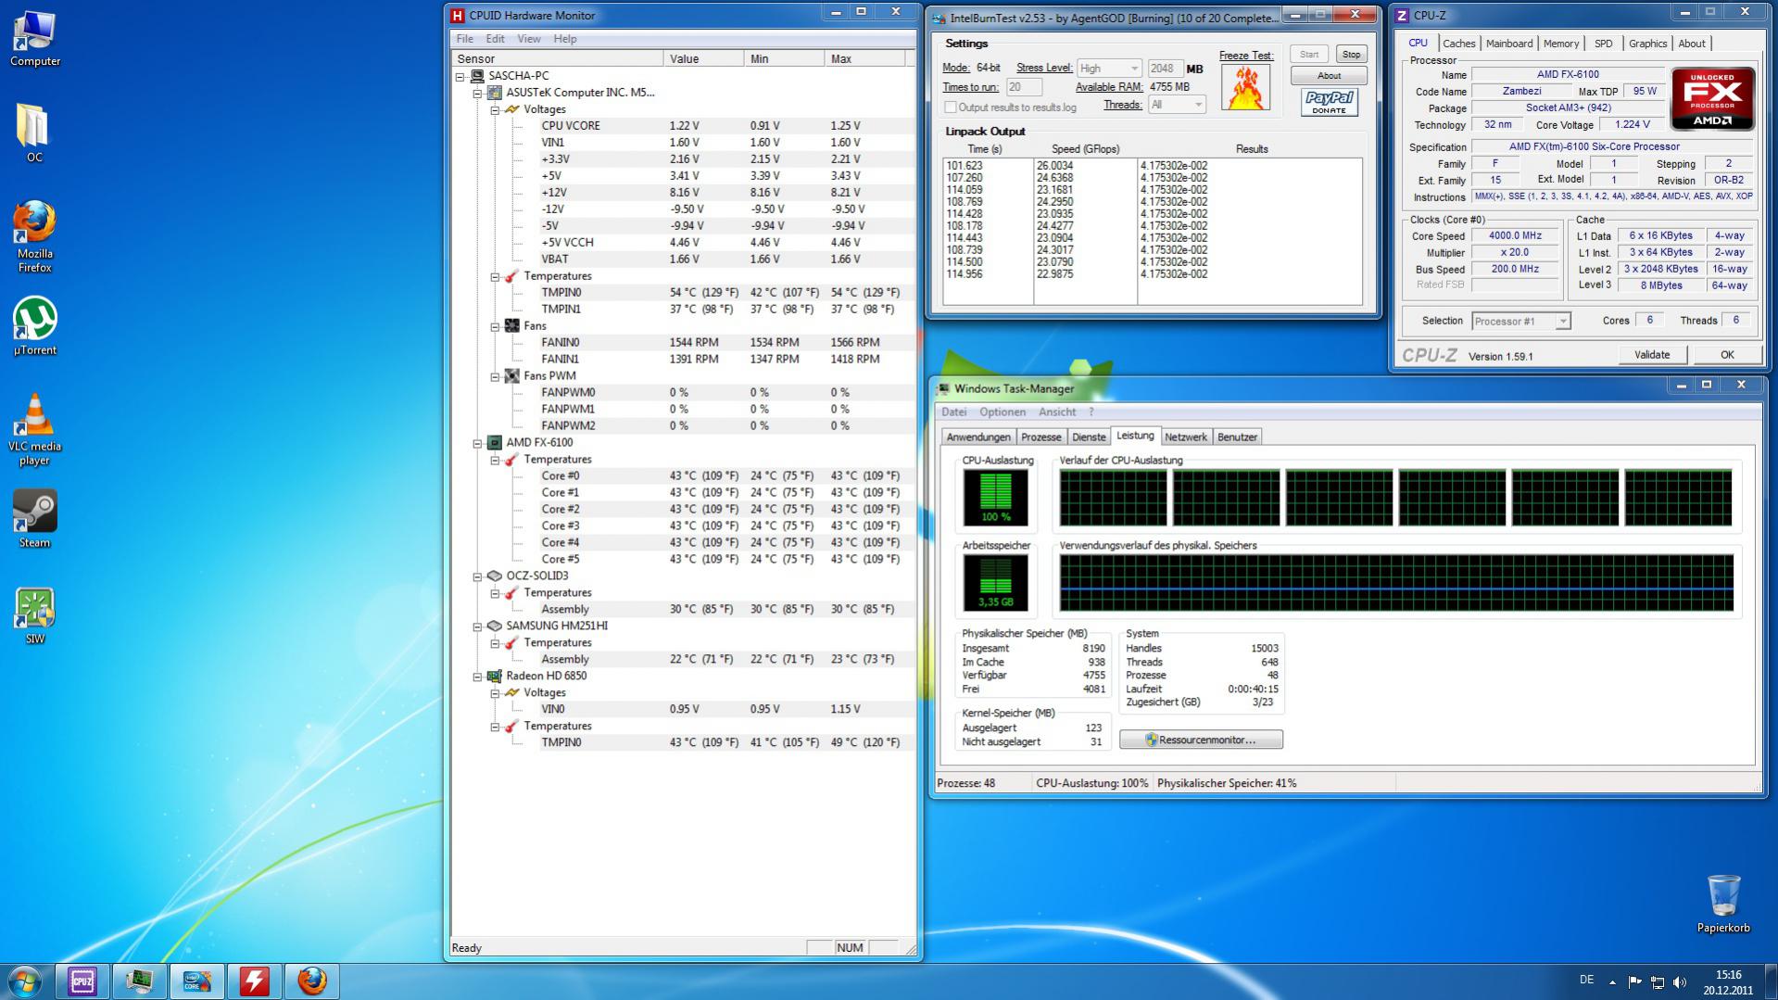Collapse the Radeon HD 6850 node
Screen dimensions: 1778x1000
coord(478,677)
